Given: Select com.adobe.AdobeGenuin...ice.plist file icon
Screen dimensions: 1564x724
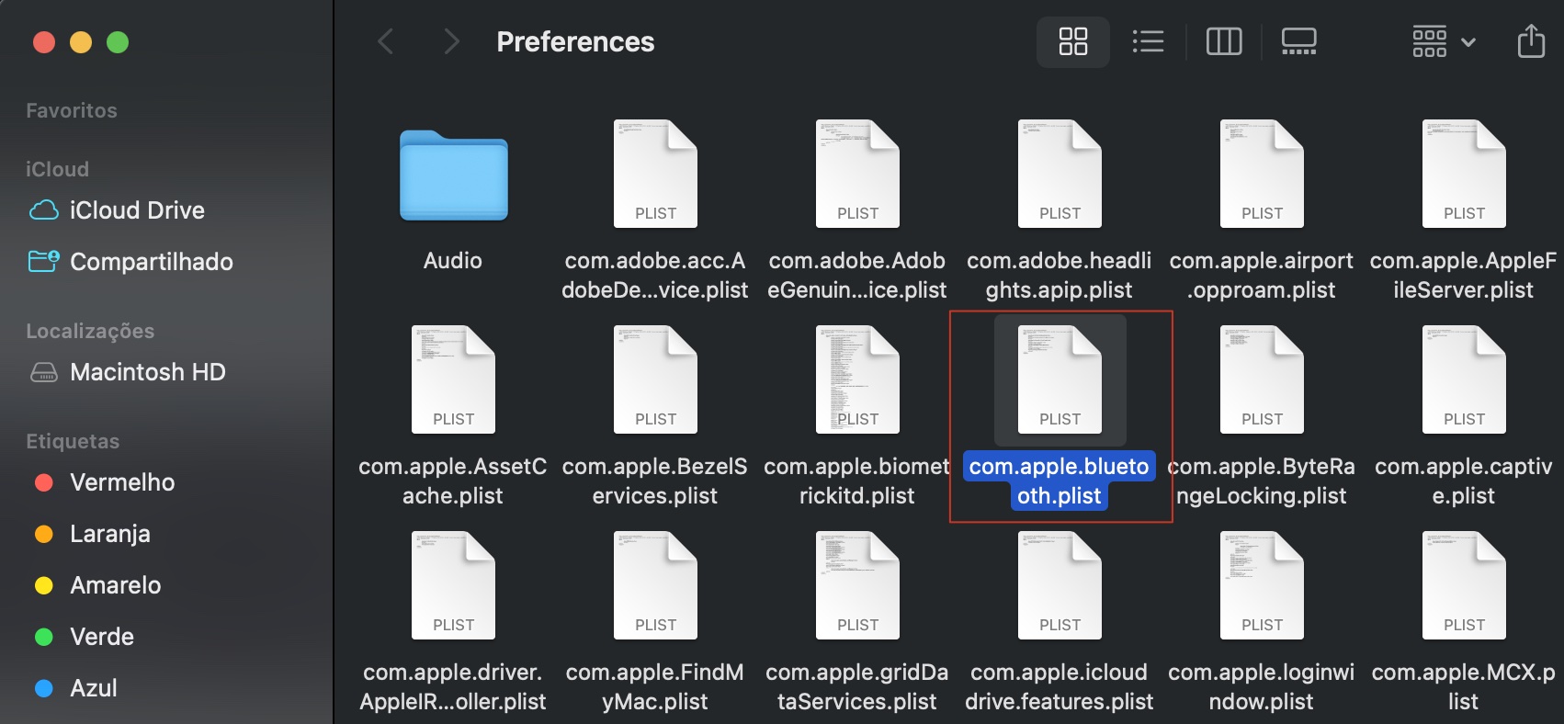Looking at the screenshot, I should [857, 174].
